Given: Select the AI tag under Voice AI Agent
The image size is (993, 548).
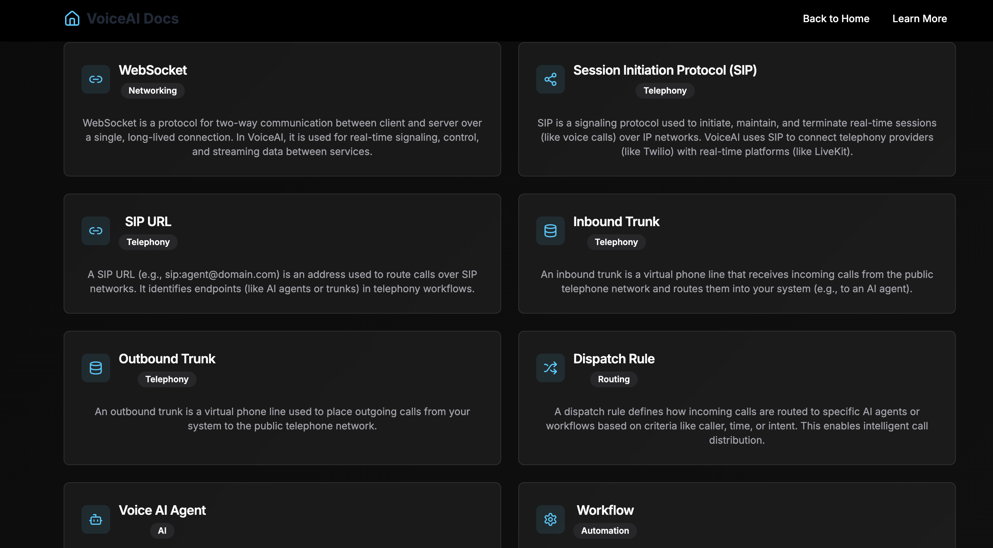Looking at the screenshot, I should click(162, 530).
